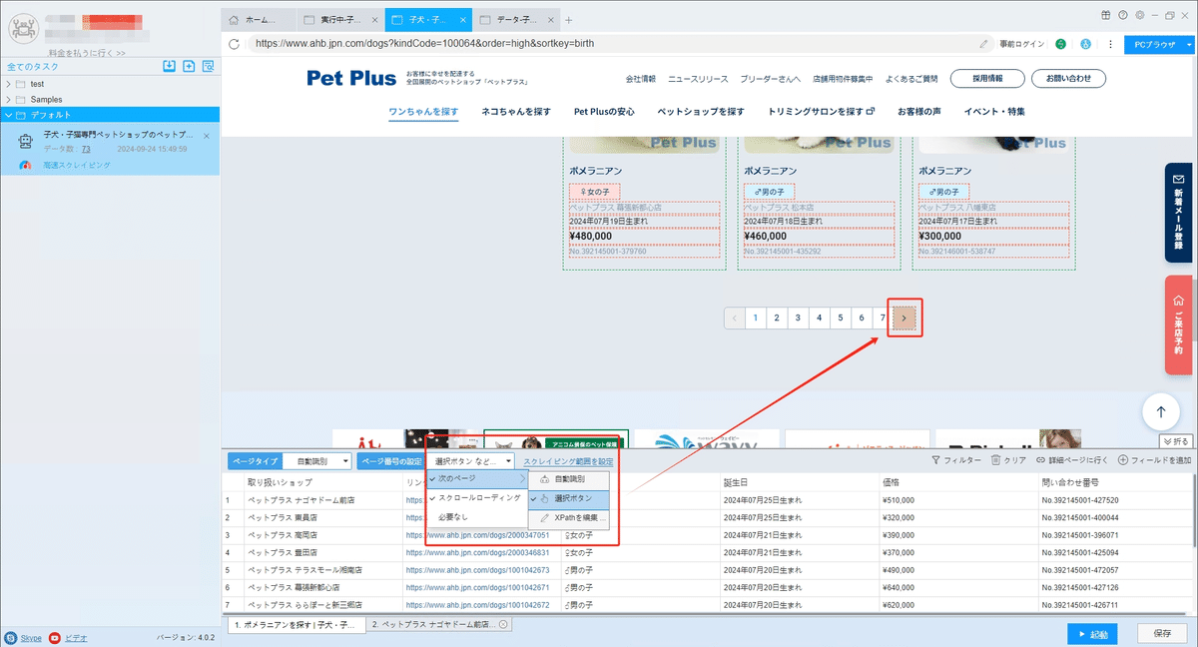Click the blue round icon in address toolbar

tap(1084, 44)
